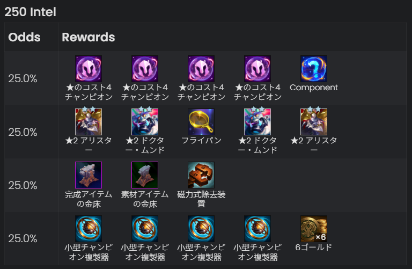Image resolution: width=412 pixels, height=269 pixels.
Task: Click the 磁力式除去装置 text label
Action: coord(201,199)
